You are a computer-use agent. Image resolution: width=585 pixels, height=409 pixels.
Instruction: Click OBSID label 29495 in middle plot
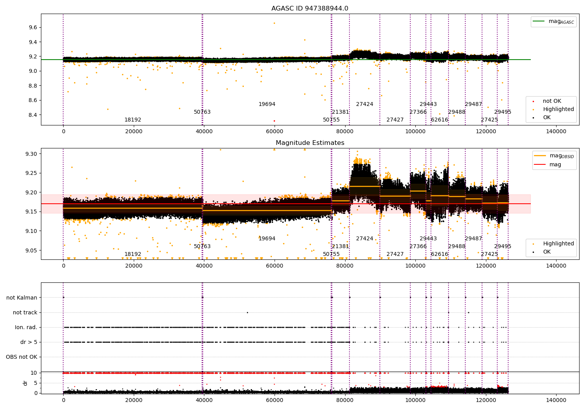pyautogui.click(x=503, y=247)
